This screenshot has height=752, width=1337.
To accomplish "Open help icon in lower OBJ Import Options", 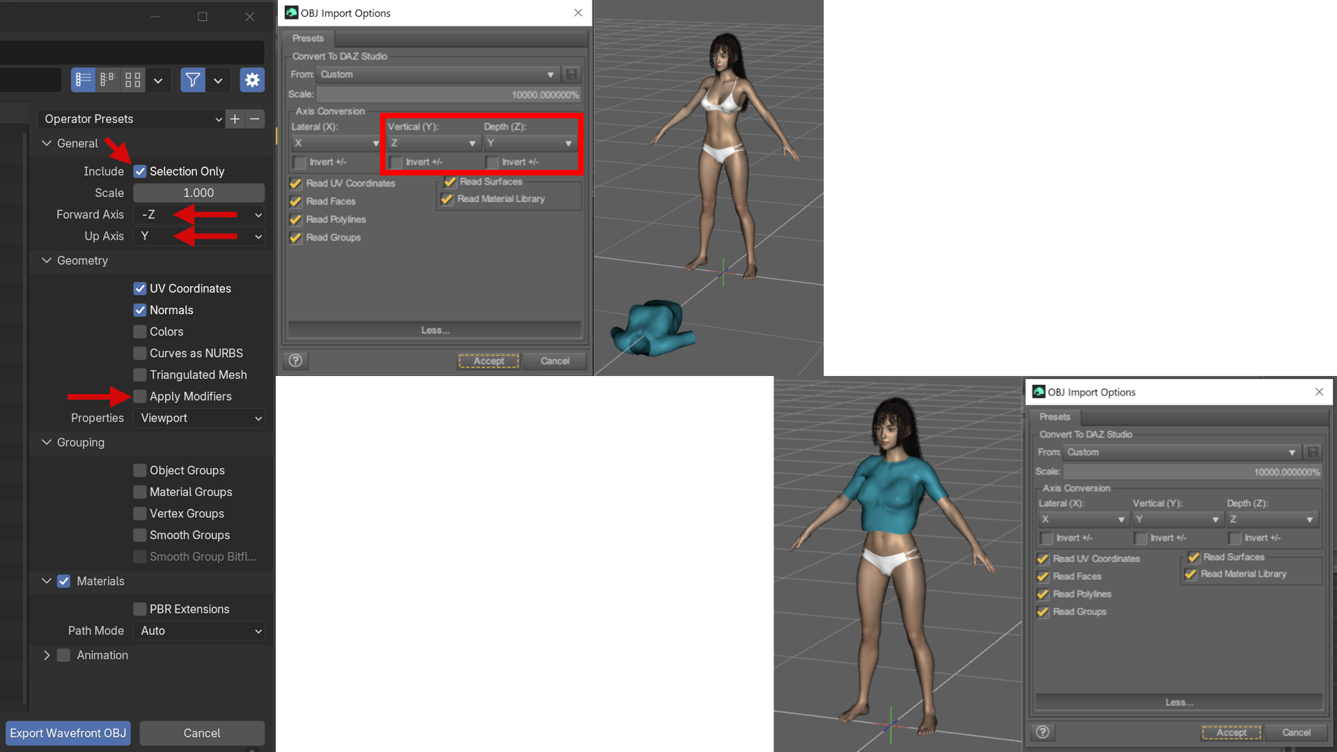I will [x=1042, y=732].
